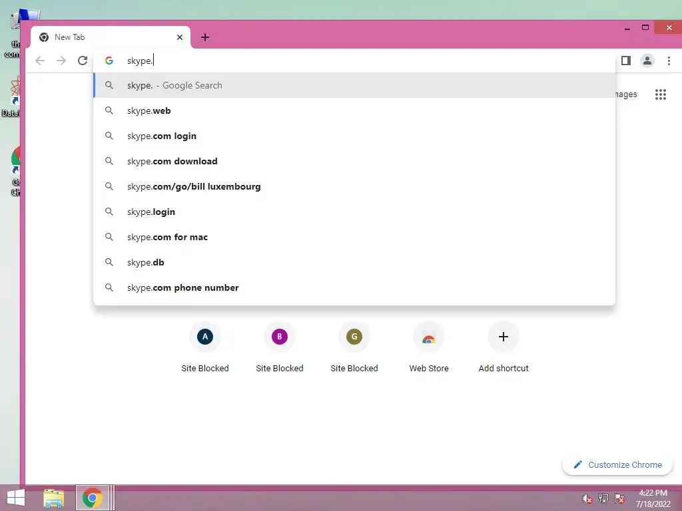Maximize the Chrome window
Image resolution: width=682 pixels, height=511 pixels.
pyautogui.click(x=645, y=28)
